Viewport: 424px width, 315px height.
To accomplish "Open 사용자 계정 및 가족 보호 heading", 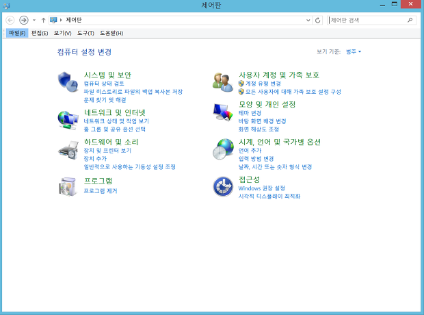I will tap(279, 75).
